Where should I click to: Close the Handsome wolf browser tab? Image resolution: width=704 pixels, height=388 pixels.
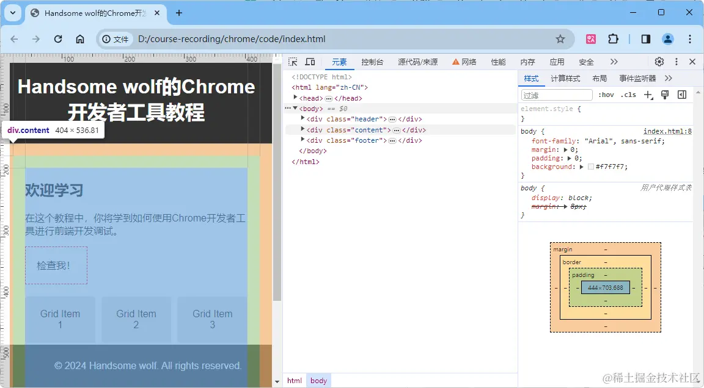pyautogui.click(x=157, y=13)
